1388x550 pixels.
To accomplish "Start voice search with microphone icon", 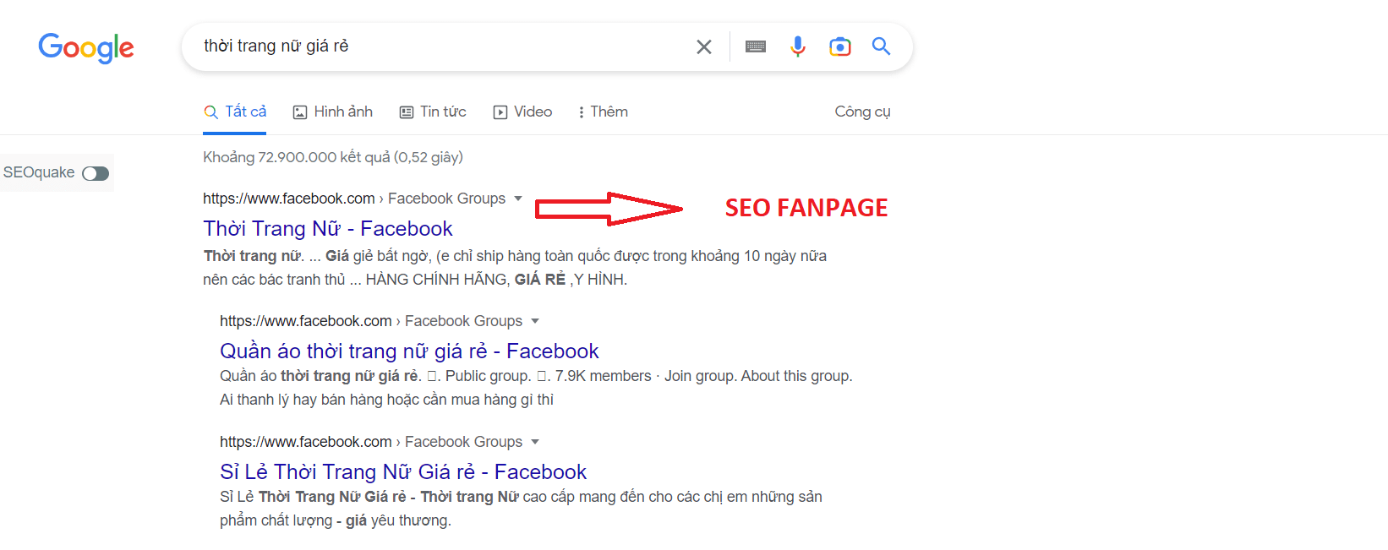I will tap(797, 46).
